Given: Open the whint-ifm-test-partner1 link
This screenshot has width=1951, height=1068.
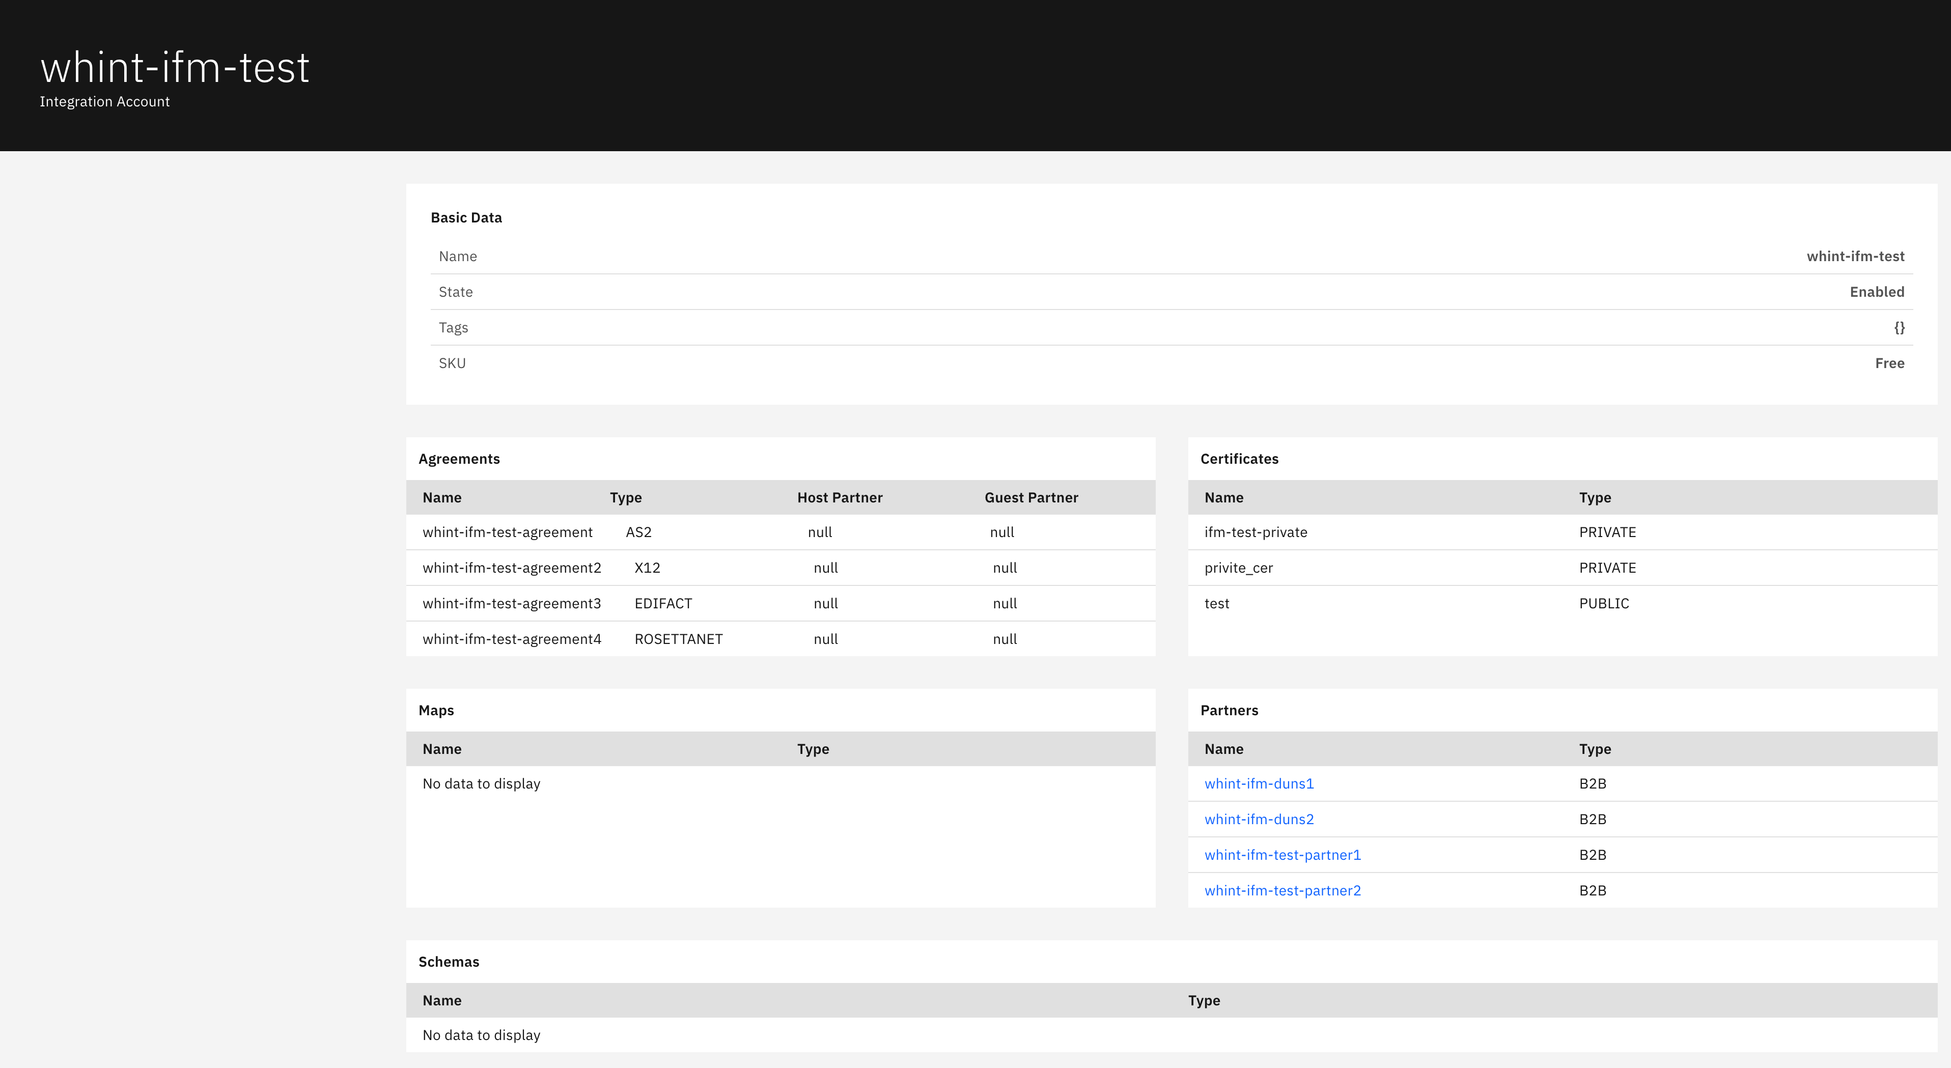Looking at the screenshot, I should coord(1282,854).
